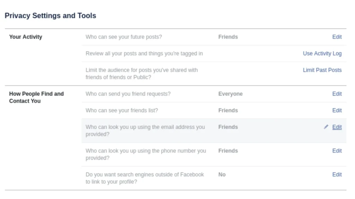Click the Friends value for future posts

coord(228,37)
